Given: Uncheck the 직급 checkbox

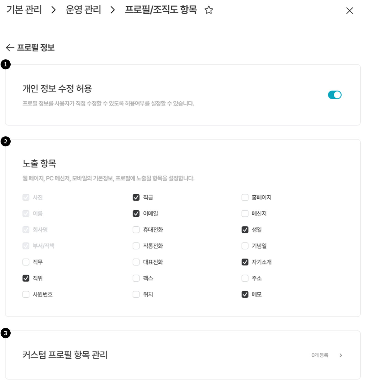Looking at the screenshot, I should point(136,197).
